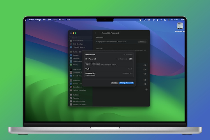
Task: Open Game Center settings
Action: [x=77, y=87]
